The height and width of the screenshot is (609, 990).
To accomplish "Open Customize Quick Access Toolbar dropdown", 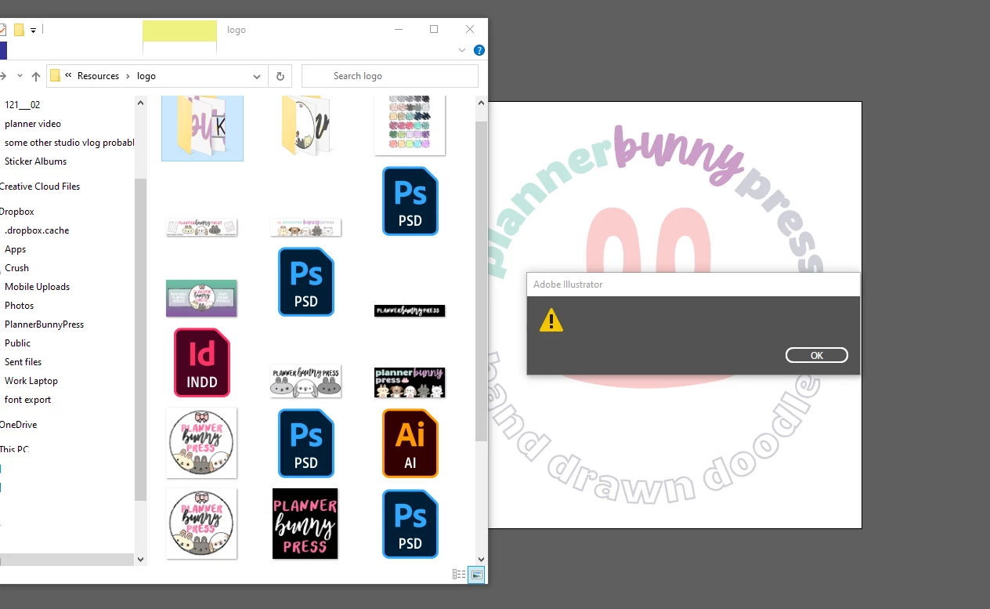I will coord(33,30).
